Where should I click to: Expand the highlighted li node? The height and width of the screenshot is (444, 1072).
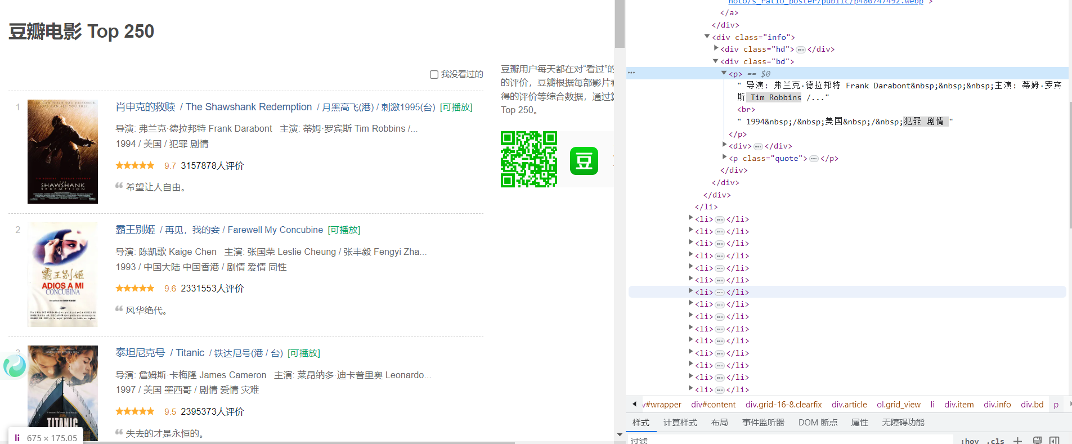690,291
